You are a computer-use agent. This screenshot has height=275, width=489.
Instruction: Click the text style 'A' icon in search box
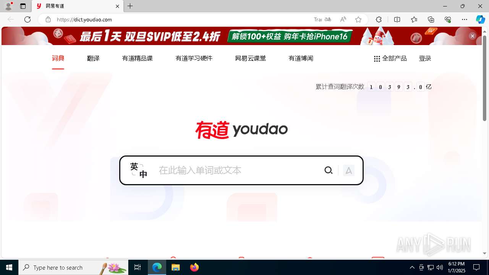point(348,170)
